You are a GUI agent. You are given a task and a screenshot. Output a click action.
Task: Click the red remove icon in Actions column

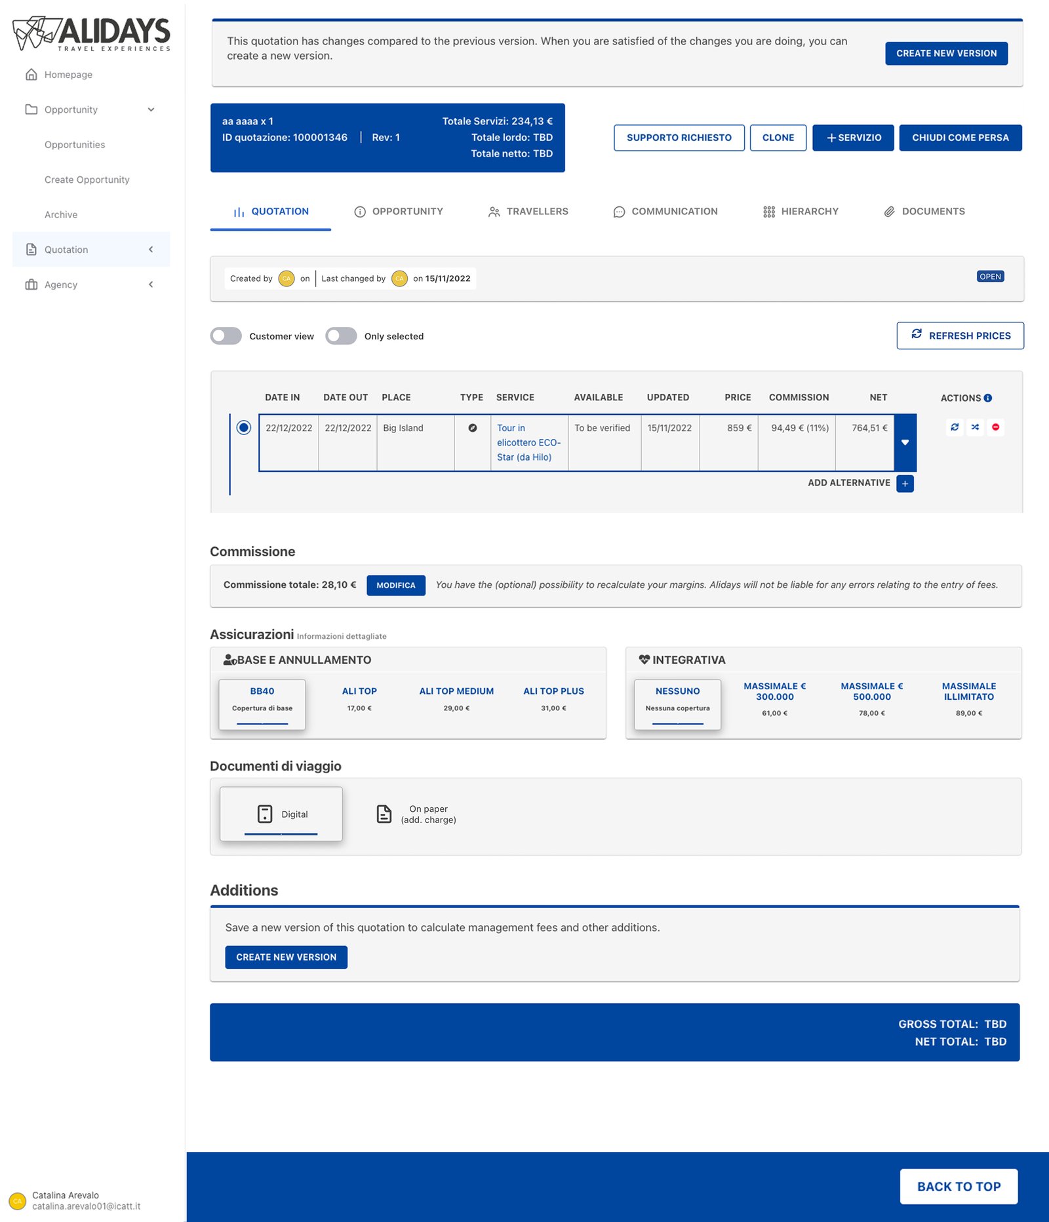[x=995, y=427]
